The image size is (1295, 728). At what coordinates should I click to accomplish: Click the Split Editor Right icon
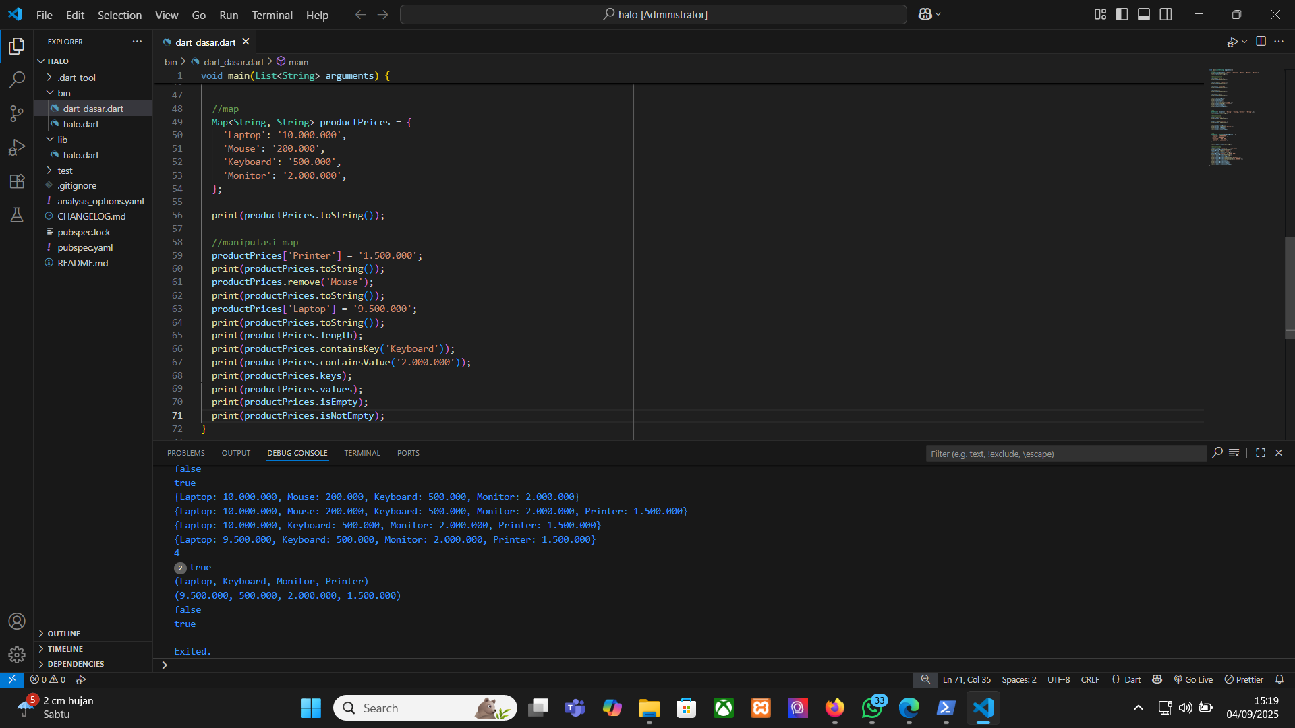(1260, 42)
